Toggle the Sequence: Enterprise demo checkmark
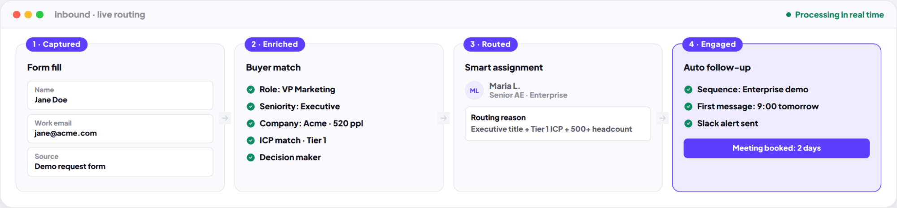This screenshot has height=208, width=897. click(688, 90)
